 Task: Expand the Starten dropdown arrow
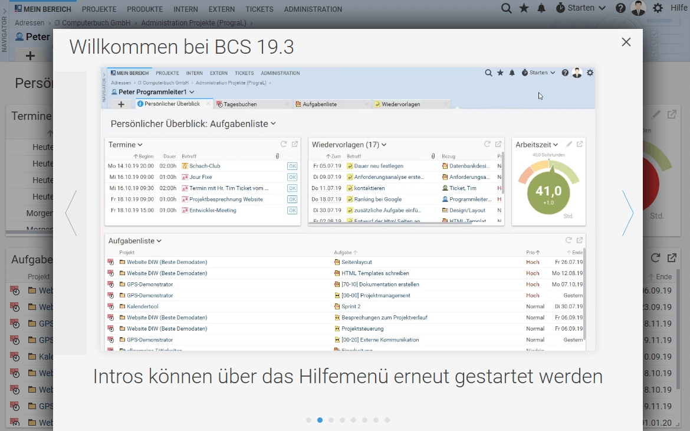602,8
